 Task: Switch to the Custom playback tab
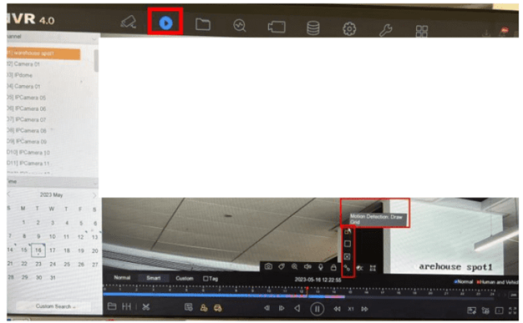tap(184, 279)
